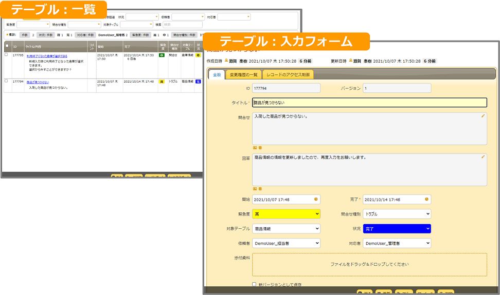Click the 完了 field showing 2021/10/14 17:48
The width and height of the screenshot is (500, 295).
pyautogui.click(x=397, y=199)
